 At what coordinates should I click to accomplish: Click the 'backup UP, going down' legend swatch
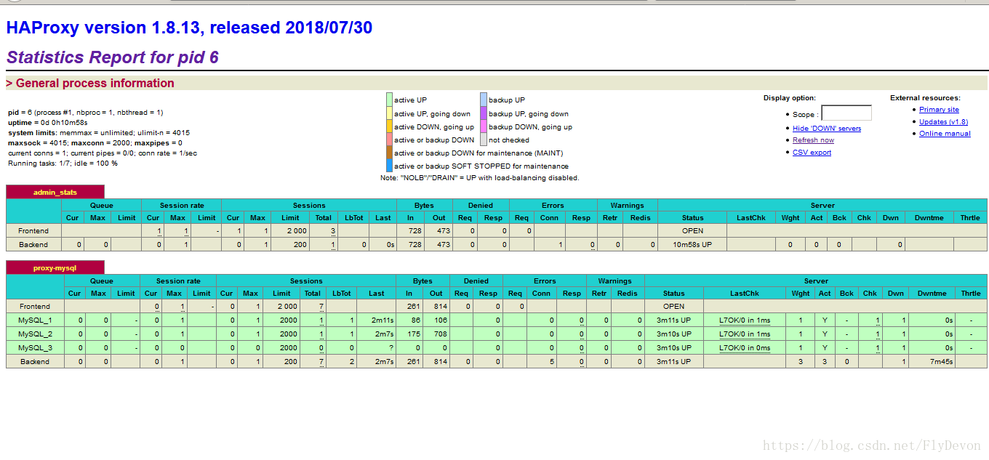coord(483,113)
